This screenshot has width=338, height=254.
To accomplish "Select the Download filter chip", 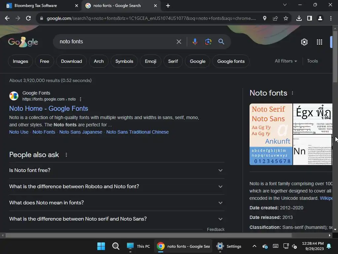I will pos(71,61).
